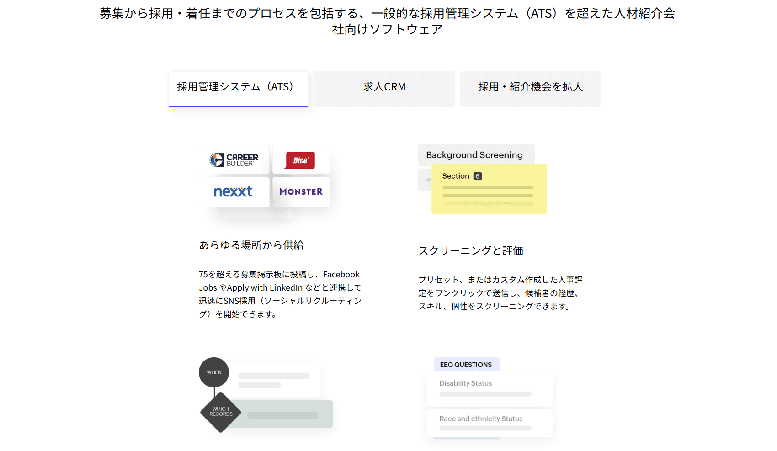The width and height of the screenshot is (777, 451).
Task: Click the nexxt logo tile
Action: click(234, 192)
